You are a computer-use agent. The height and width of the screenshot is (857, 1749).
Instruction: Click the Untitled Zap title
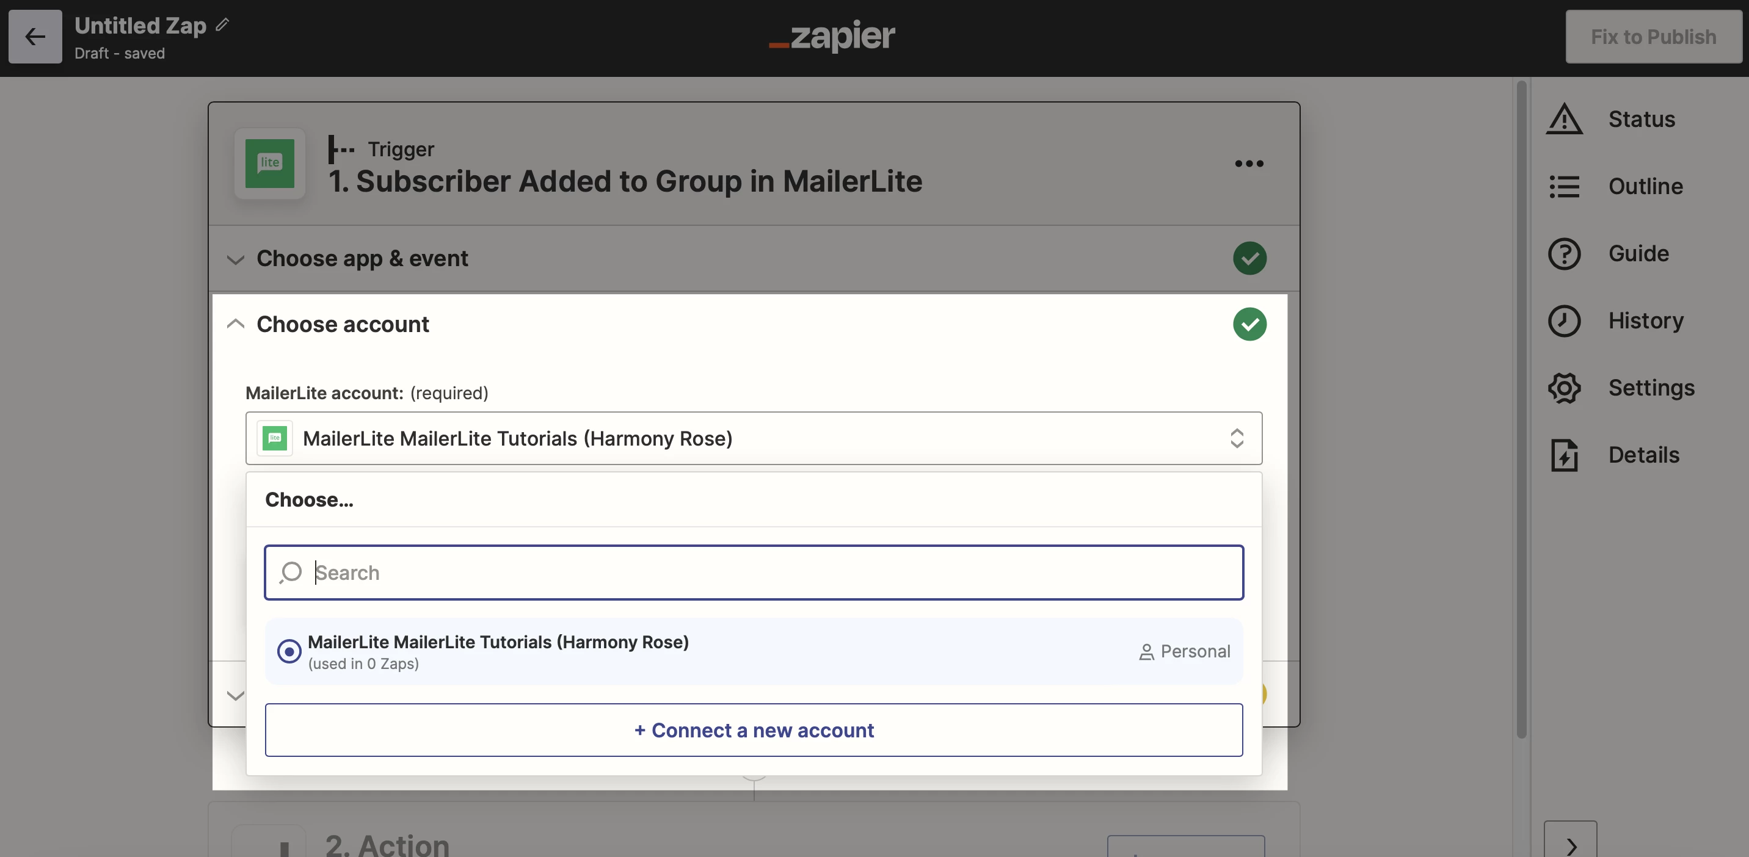[x=140, y=25]
